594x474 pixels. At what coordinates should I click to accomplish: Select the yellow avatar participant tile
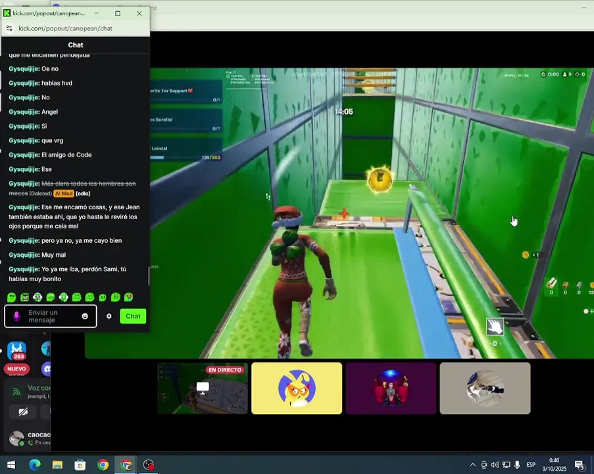(297, 388)
